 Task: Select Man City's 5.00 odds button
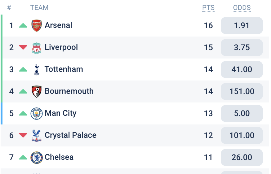coord(242,113)
